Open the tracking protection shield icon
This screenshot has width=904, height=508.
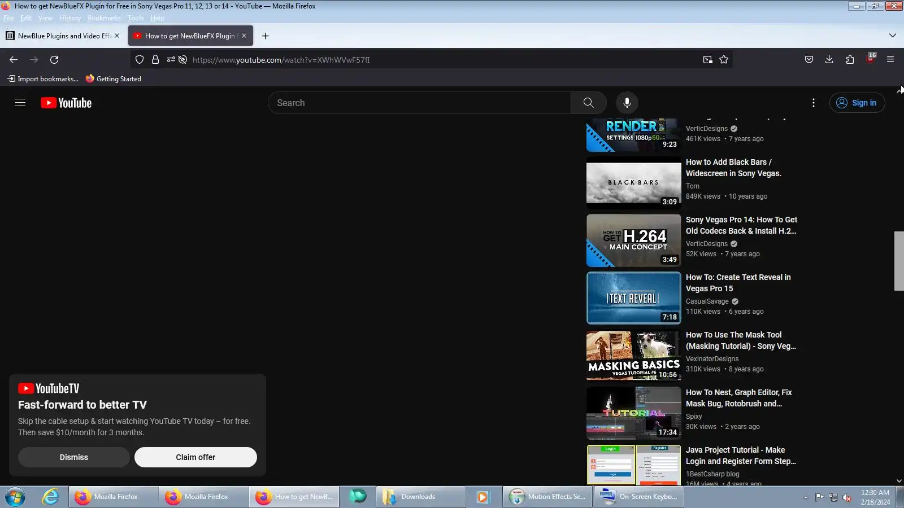coord(140,60)
